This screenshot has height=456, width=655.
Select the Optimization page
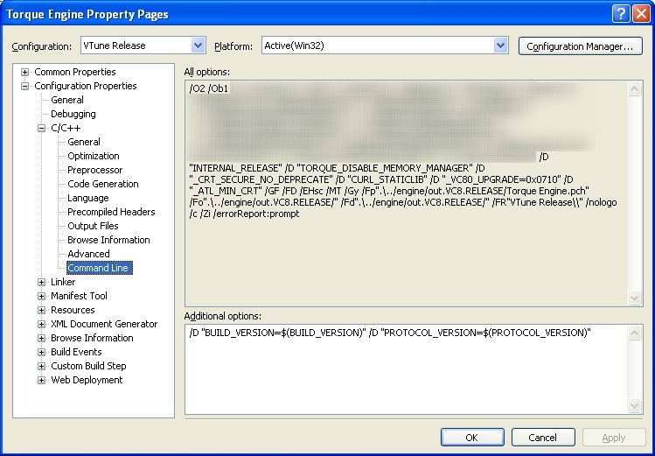click(x=94, y=156)
